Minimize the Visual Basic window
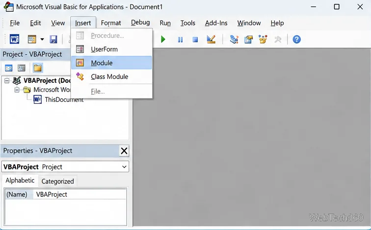 point(314,7)
